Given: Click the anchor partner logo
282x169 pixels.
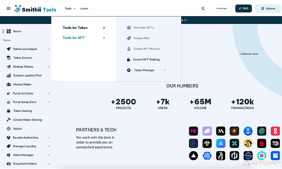Looking at the screenshot, I should pyautogui.click(x=248, y=131).
